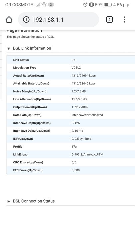
Task: Tap the Profile 17a value
Action: [74, 146]
